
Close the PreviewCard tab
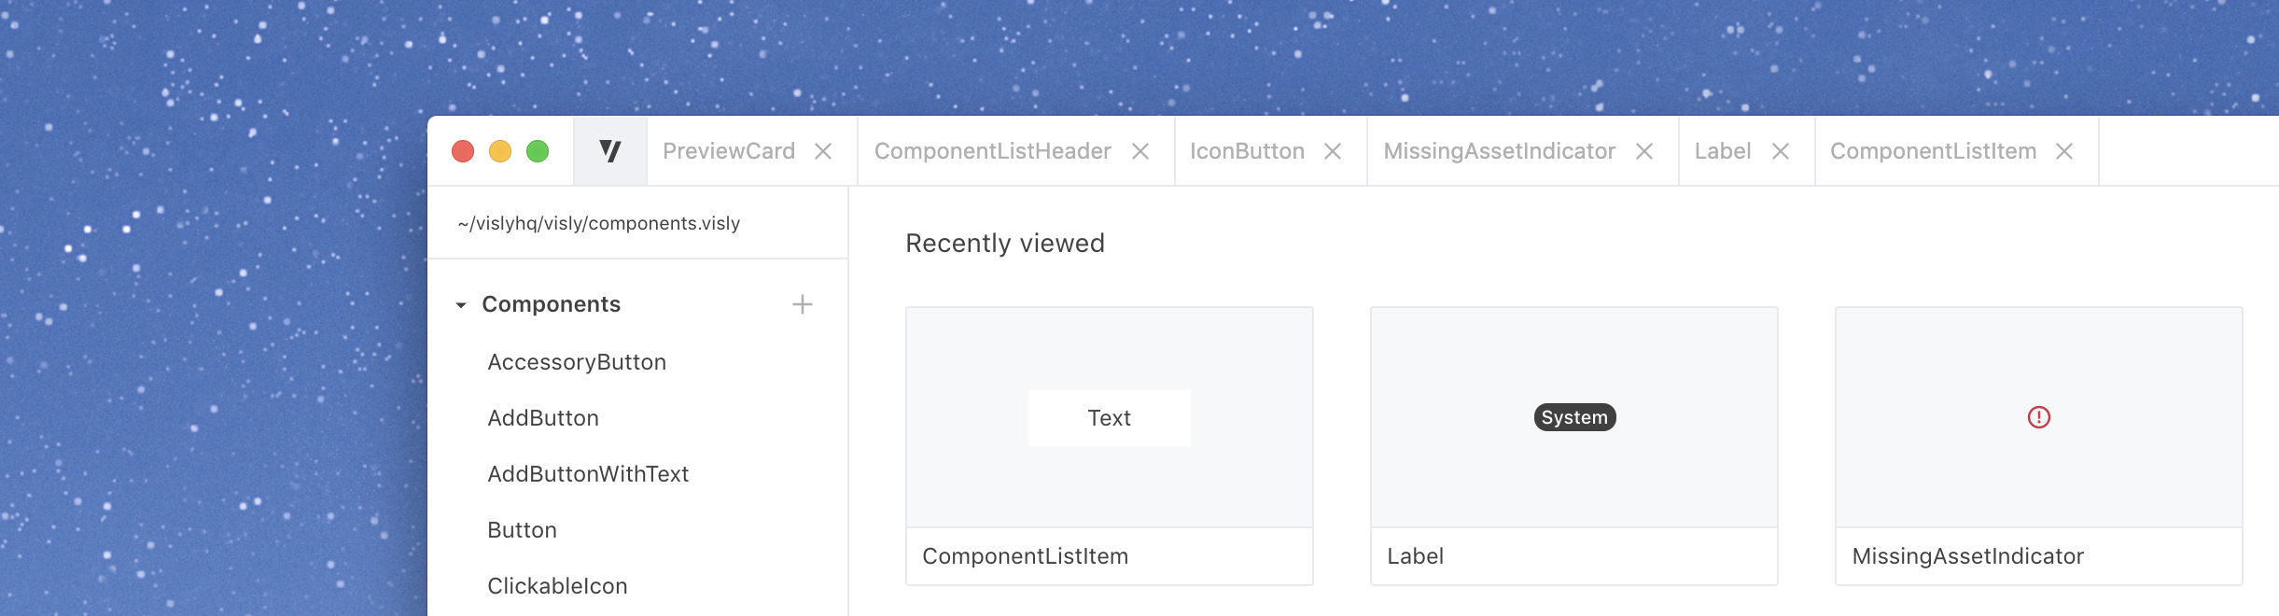823,151
